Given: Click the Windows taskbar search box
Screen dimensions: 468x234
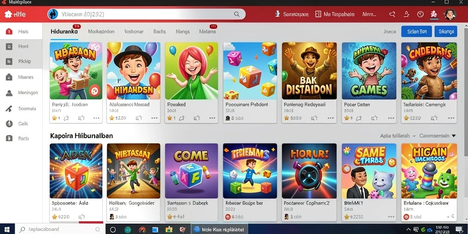Looking at the screenshot, I should point(60,229).
